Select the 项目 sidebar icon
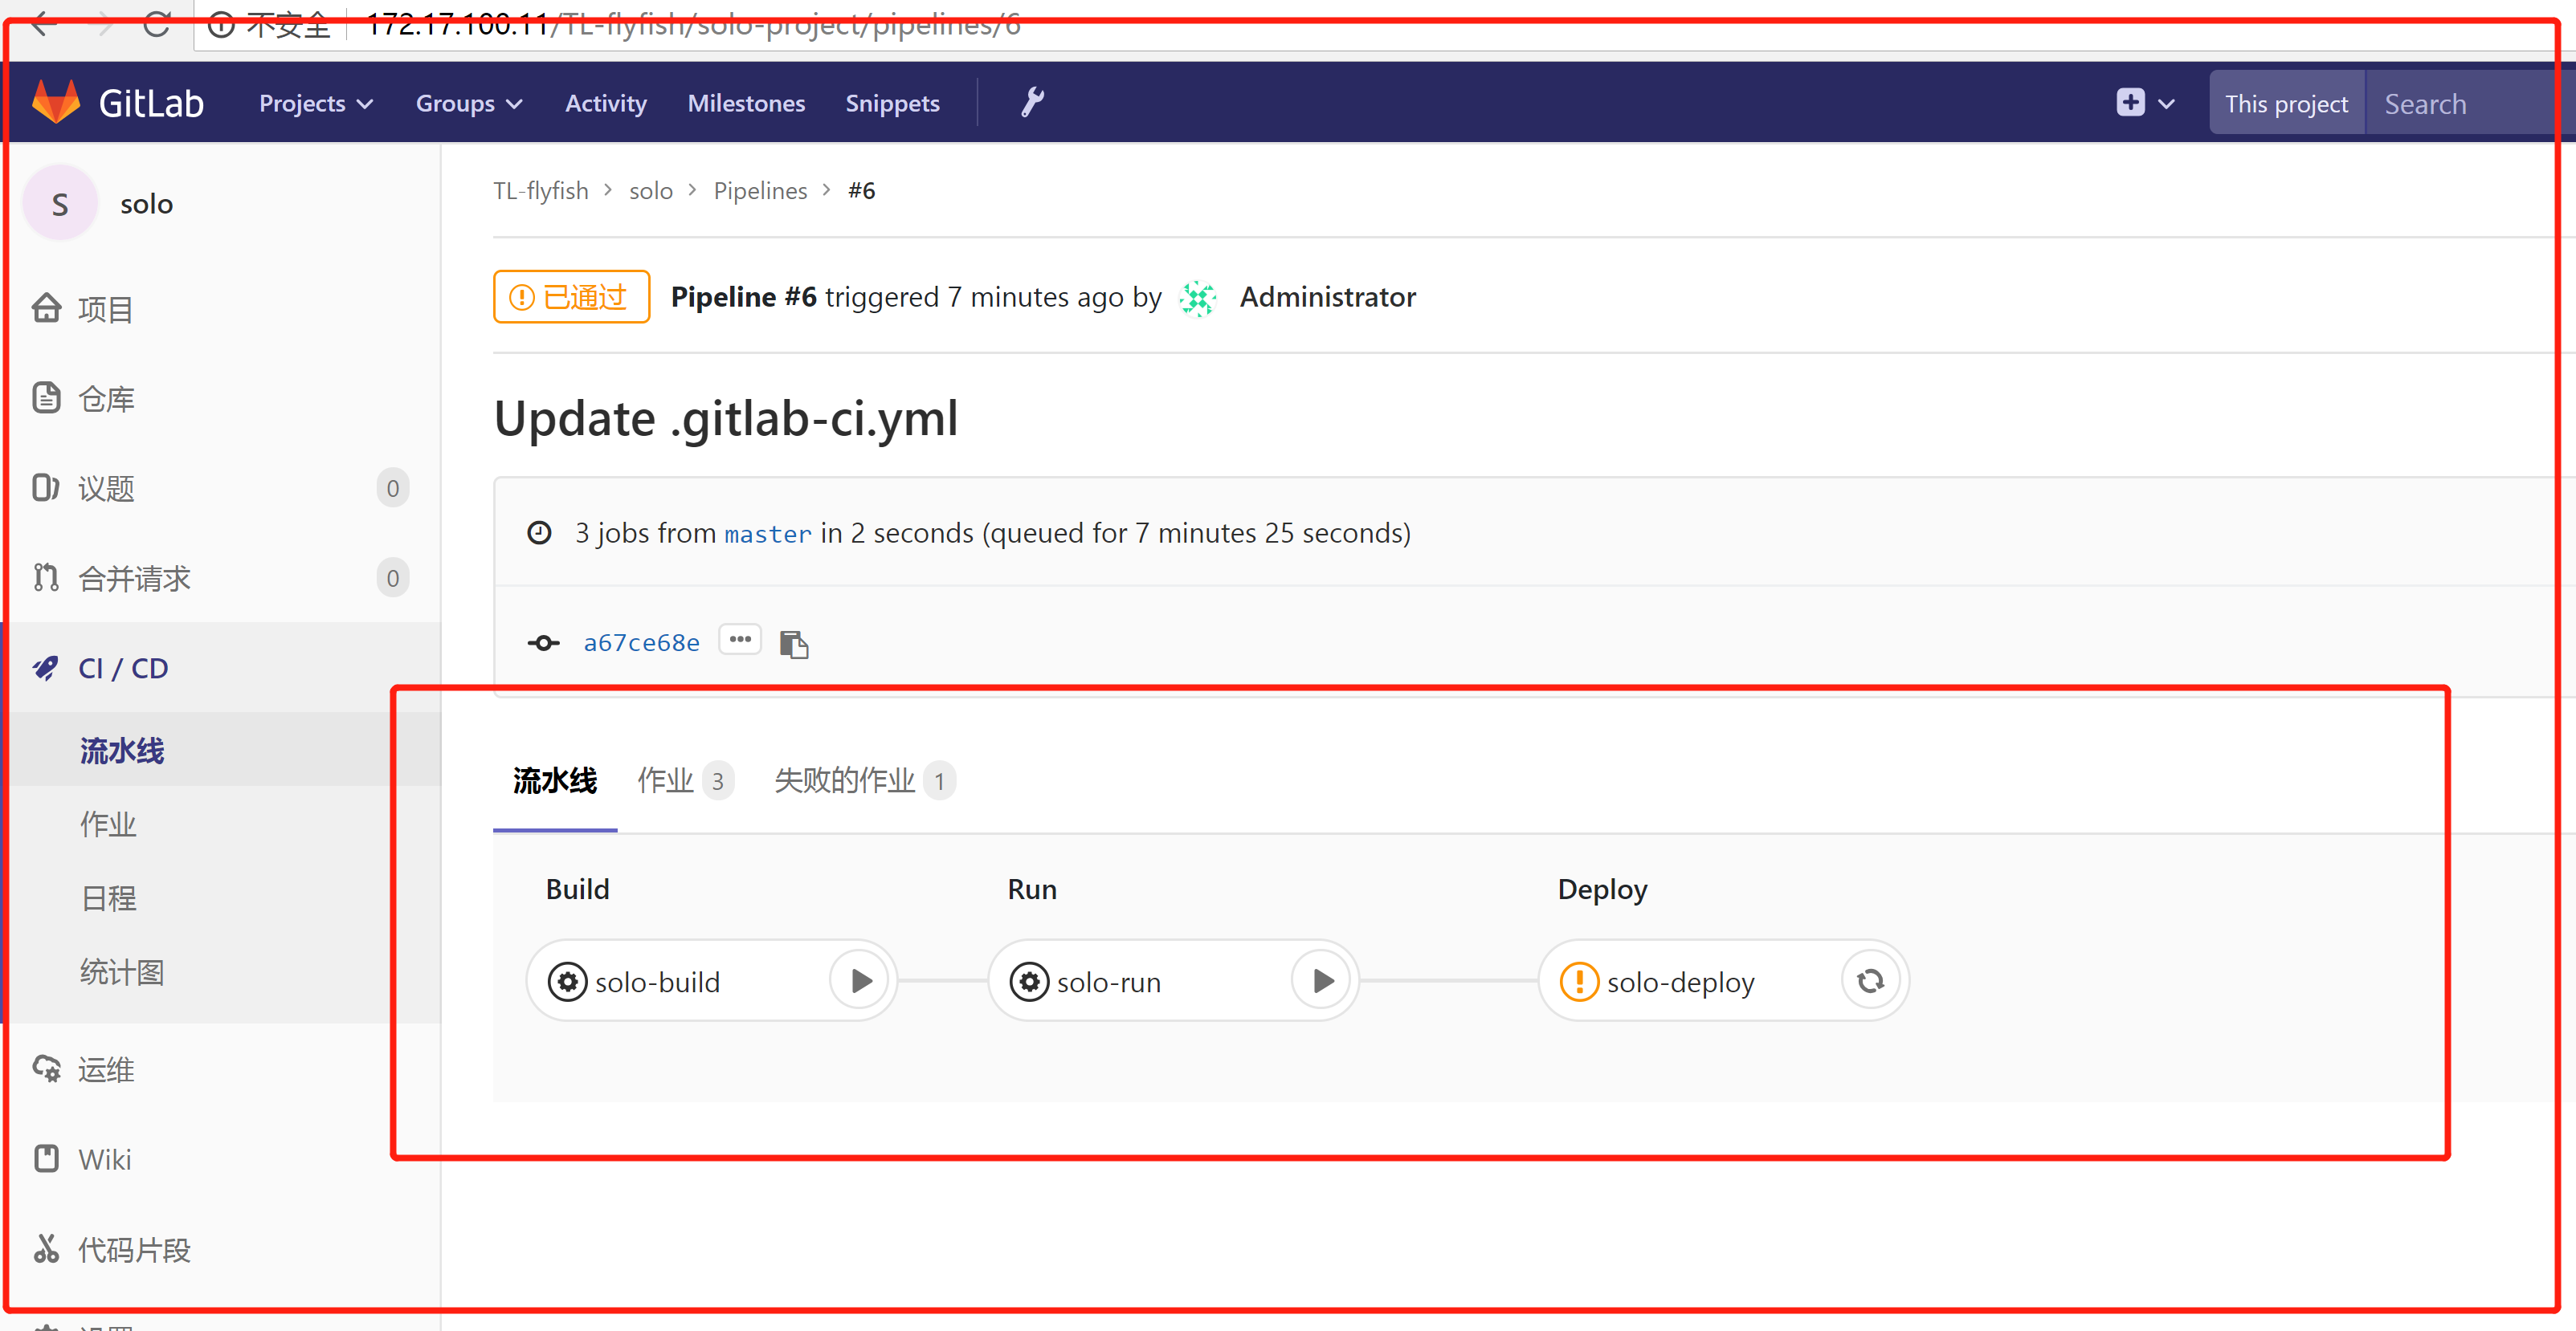The image size is (2576, 1331). [x=47, y=307]
